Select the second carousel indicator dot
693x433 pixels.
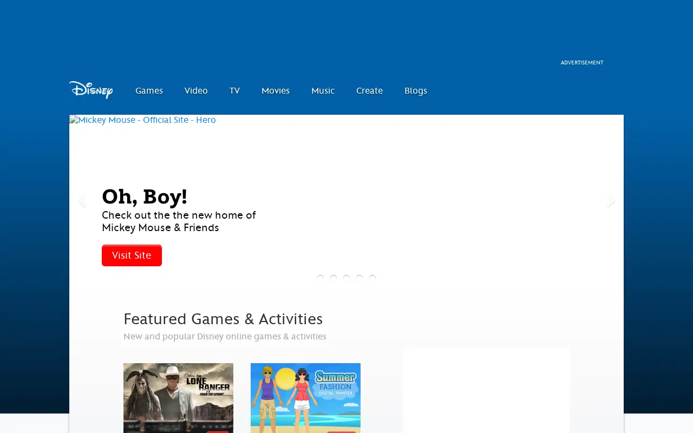(x=334, y=278)
